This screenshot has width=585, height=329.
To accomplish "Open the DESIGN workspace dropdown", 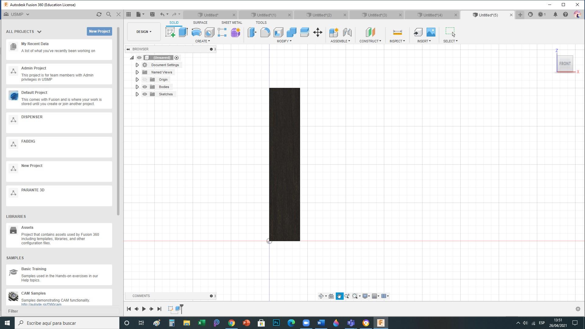I will pos(144,32).
